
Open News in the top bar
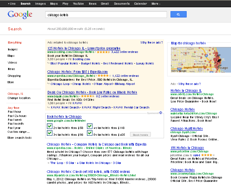click(92, 4)
